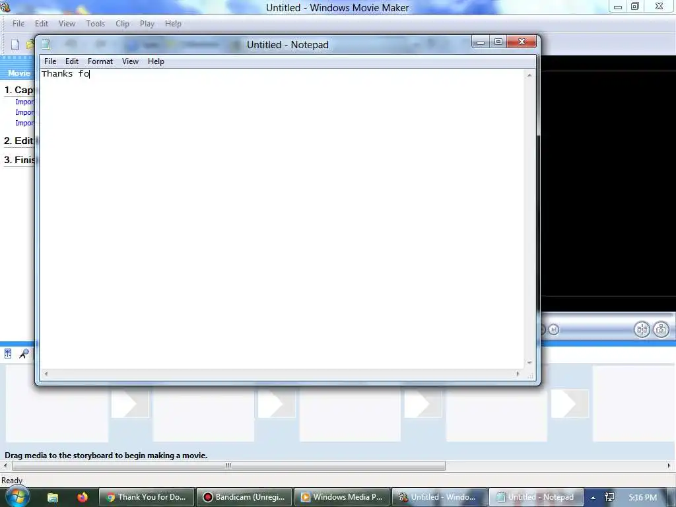Click the Notepad title bar document icon
The height and width of the screenshot is (507, 676).
click(46, 44)
